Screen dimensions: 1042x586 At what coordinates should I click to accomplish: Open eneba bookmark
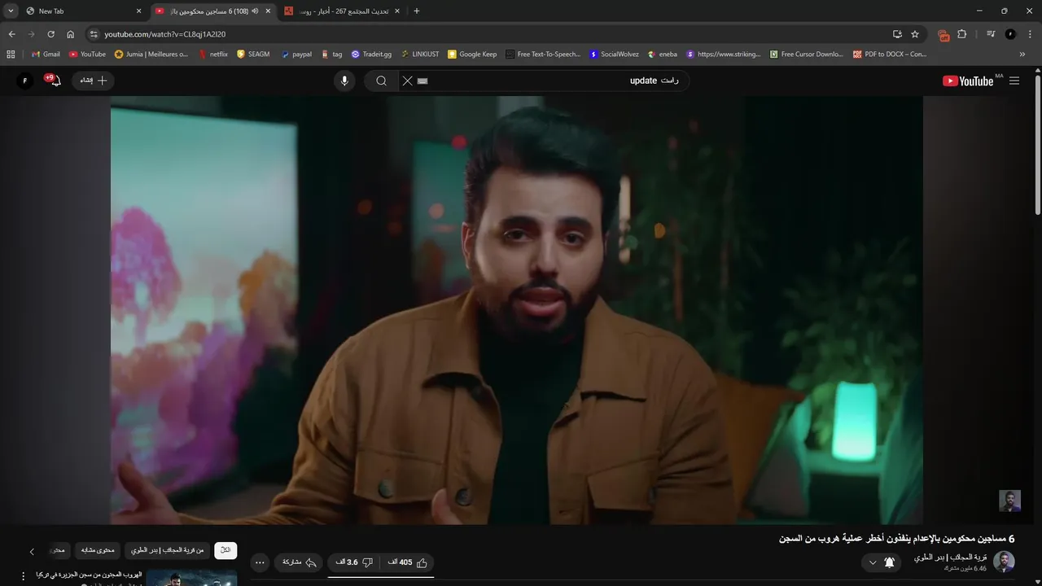click(x=662, y=55)
